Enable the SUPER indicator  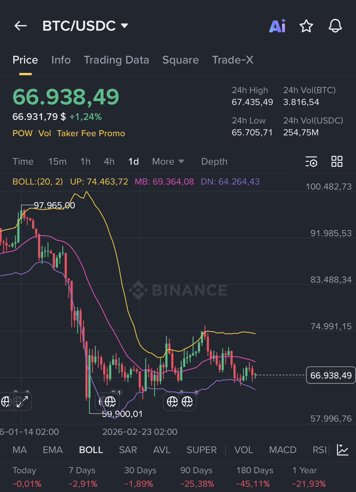201,450
